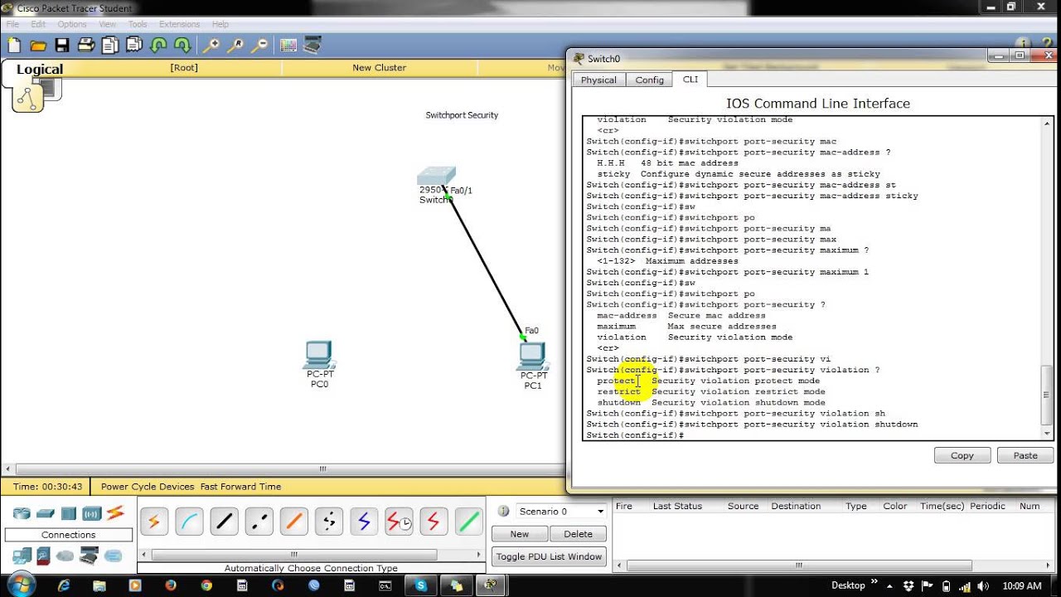This screenshot has height=597, width=1061.
Task: Open Skype from the taskbar
Action: tap(420, 585)
